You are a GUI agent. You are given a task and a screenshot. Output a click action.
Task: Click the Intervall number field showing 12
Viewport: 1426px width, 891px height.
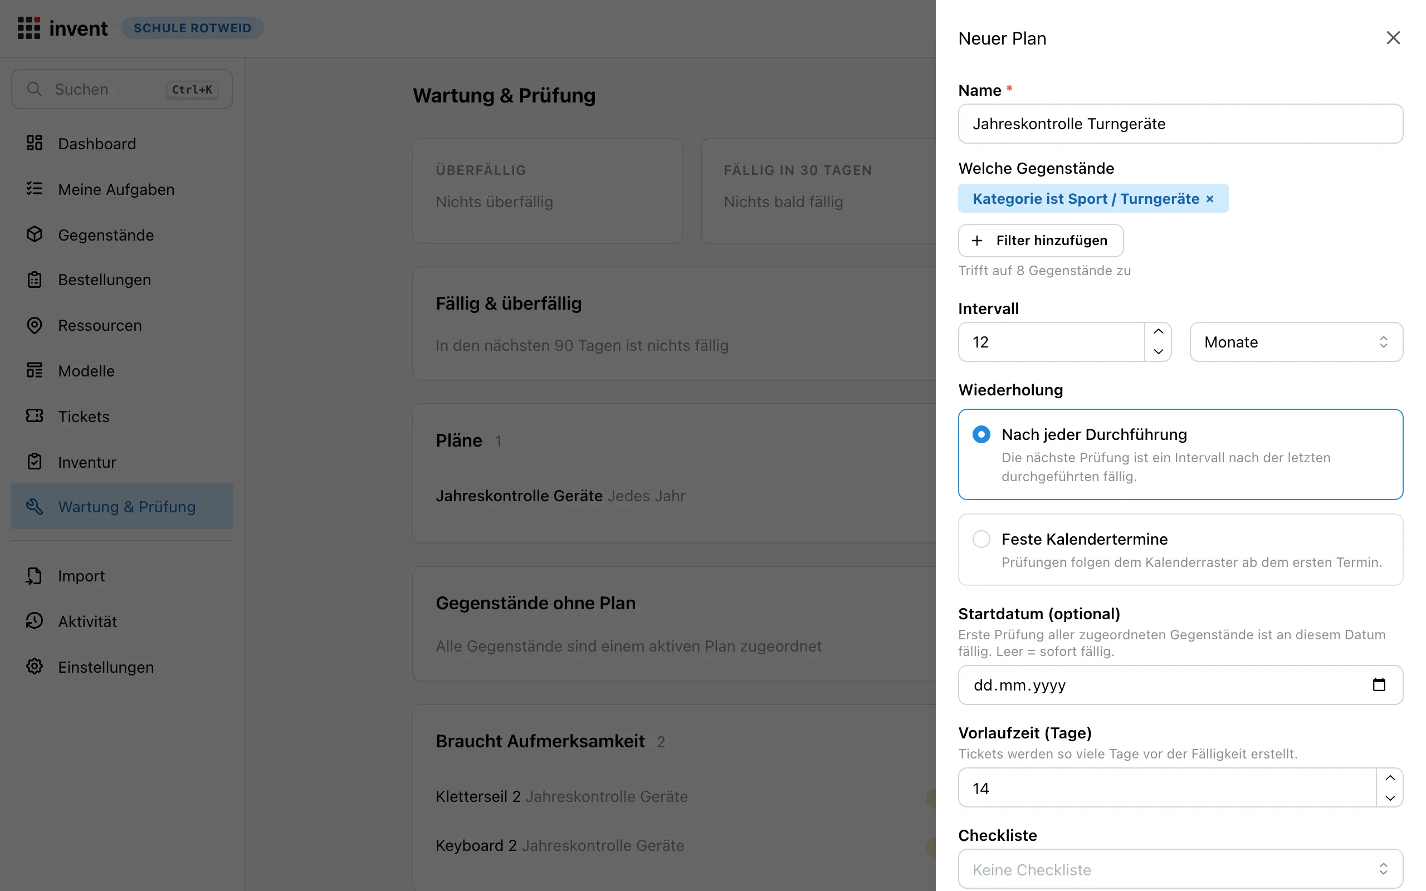1052,342
